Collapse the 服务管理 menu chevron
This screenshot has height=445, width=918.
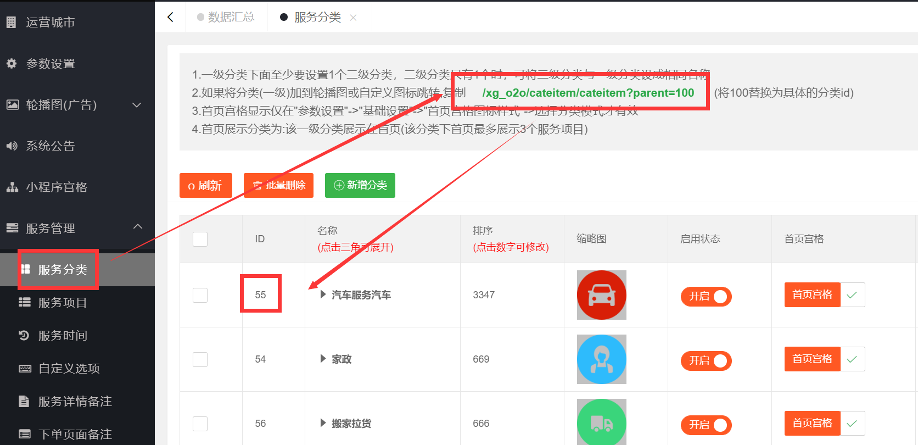coord(138,227)
